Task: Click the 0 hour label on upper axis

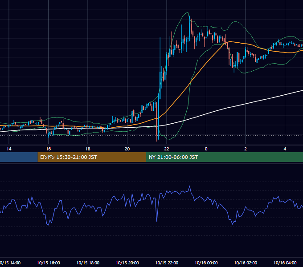Action: (206, 149)
